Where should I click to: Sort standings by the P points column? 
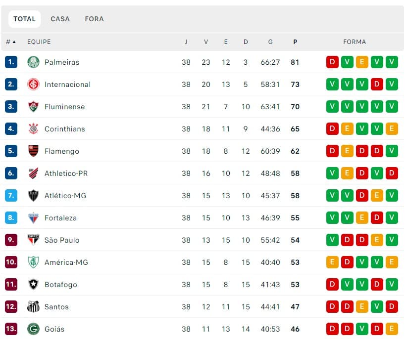point(295,42)
